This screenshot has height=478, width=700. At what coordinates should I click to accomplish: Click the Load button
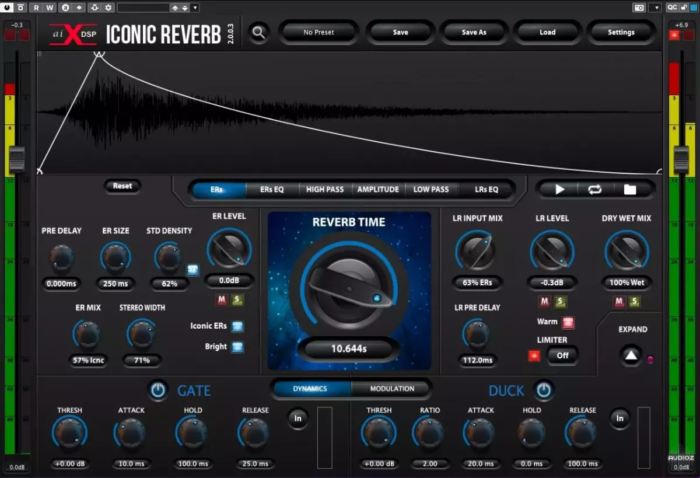547,33
